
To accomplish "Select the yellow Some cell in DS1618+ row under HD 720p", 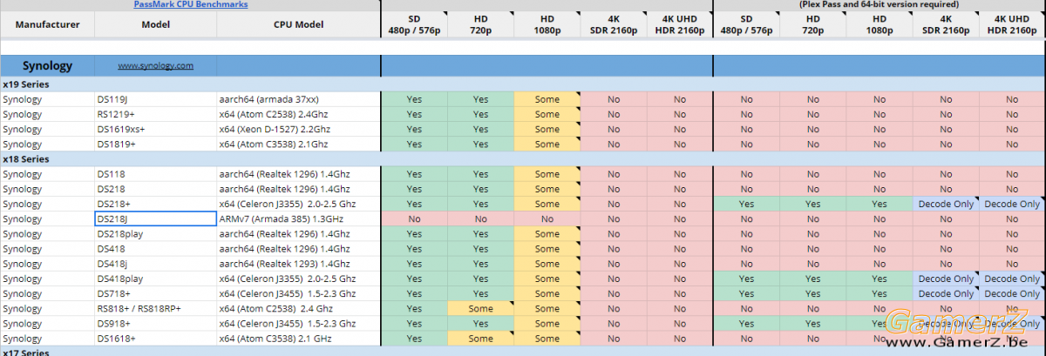I will click(480, 339).
